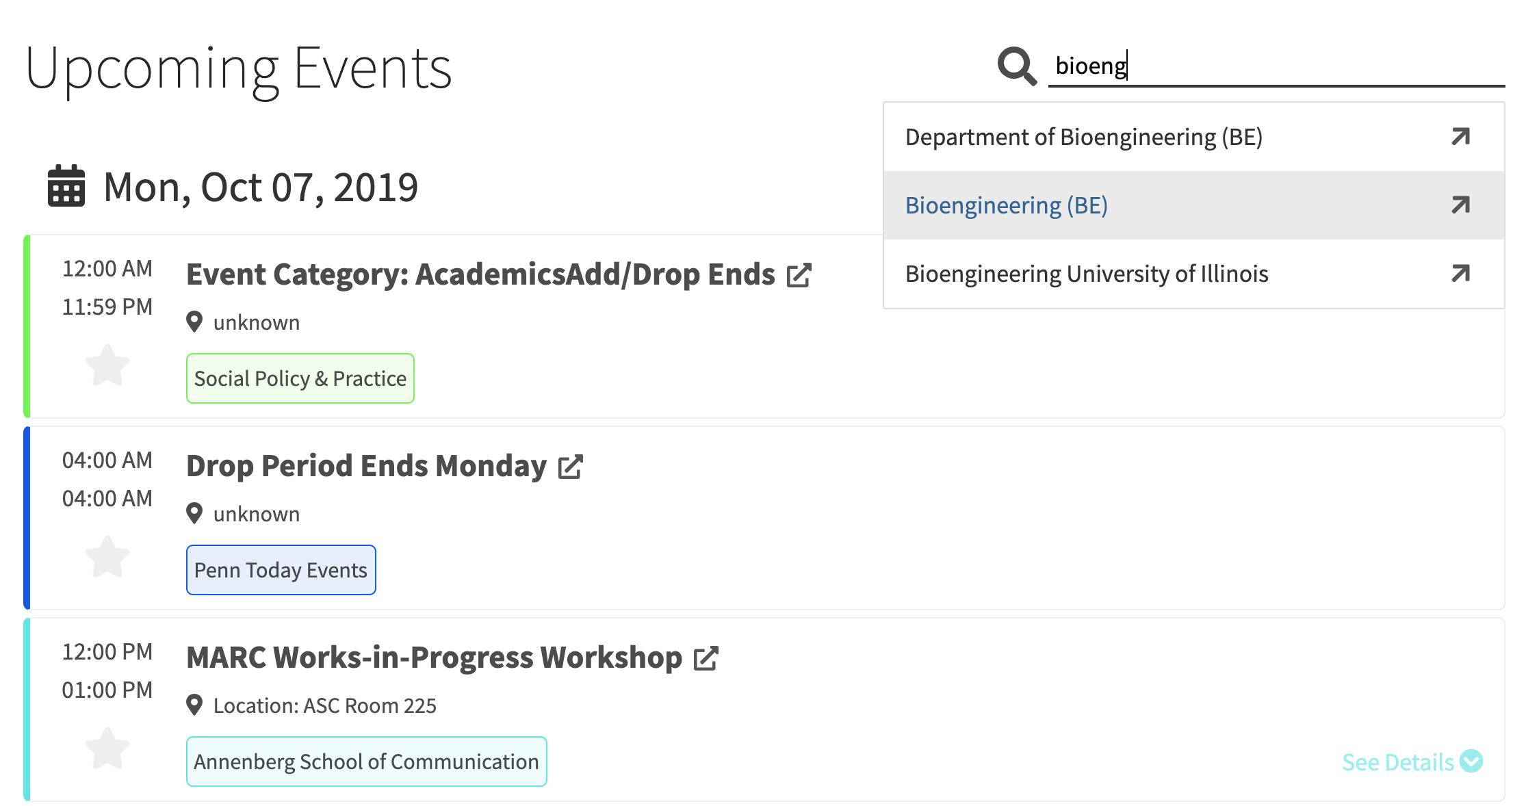Star the Add/Drop Ends event
1526x806 pixels.
click(x=107, y=365)
